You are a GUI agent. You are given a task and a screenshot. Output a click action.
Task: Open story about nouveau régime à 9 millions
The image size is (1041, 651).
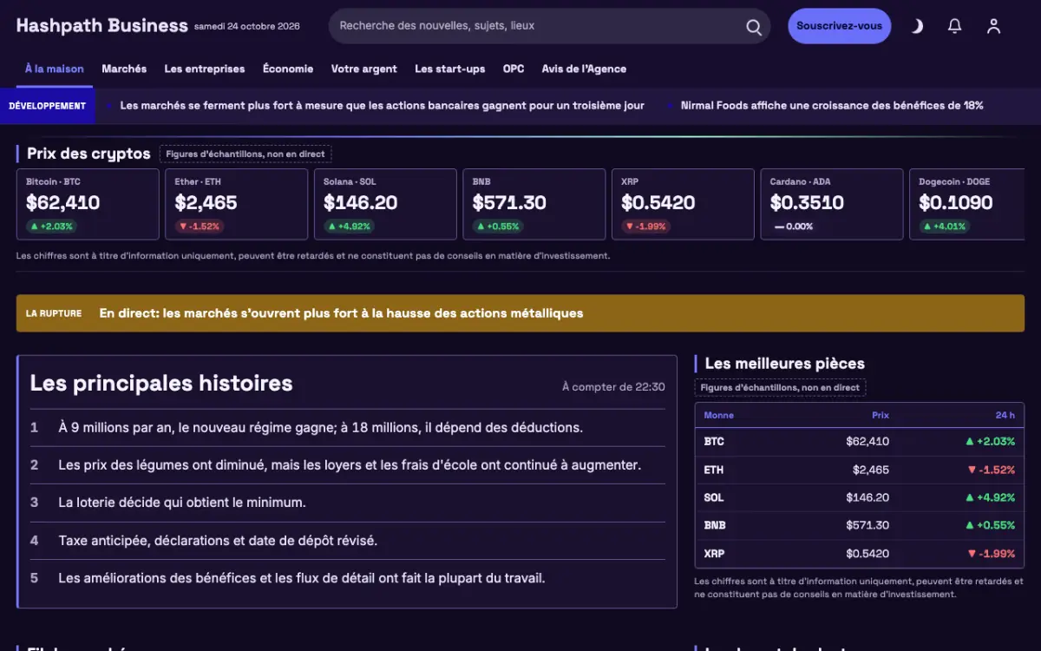tap(320, 427)
